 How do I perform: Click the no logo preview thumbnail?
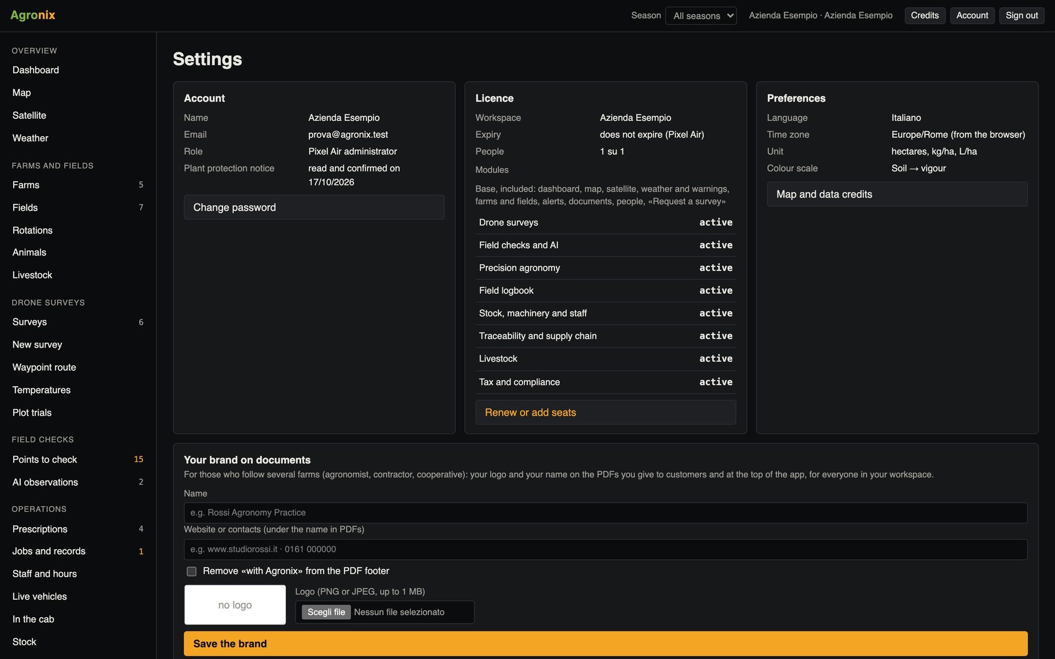point(235,605)
